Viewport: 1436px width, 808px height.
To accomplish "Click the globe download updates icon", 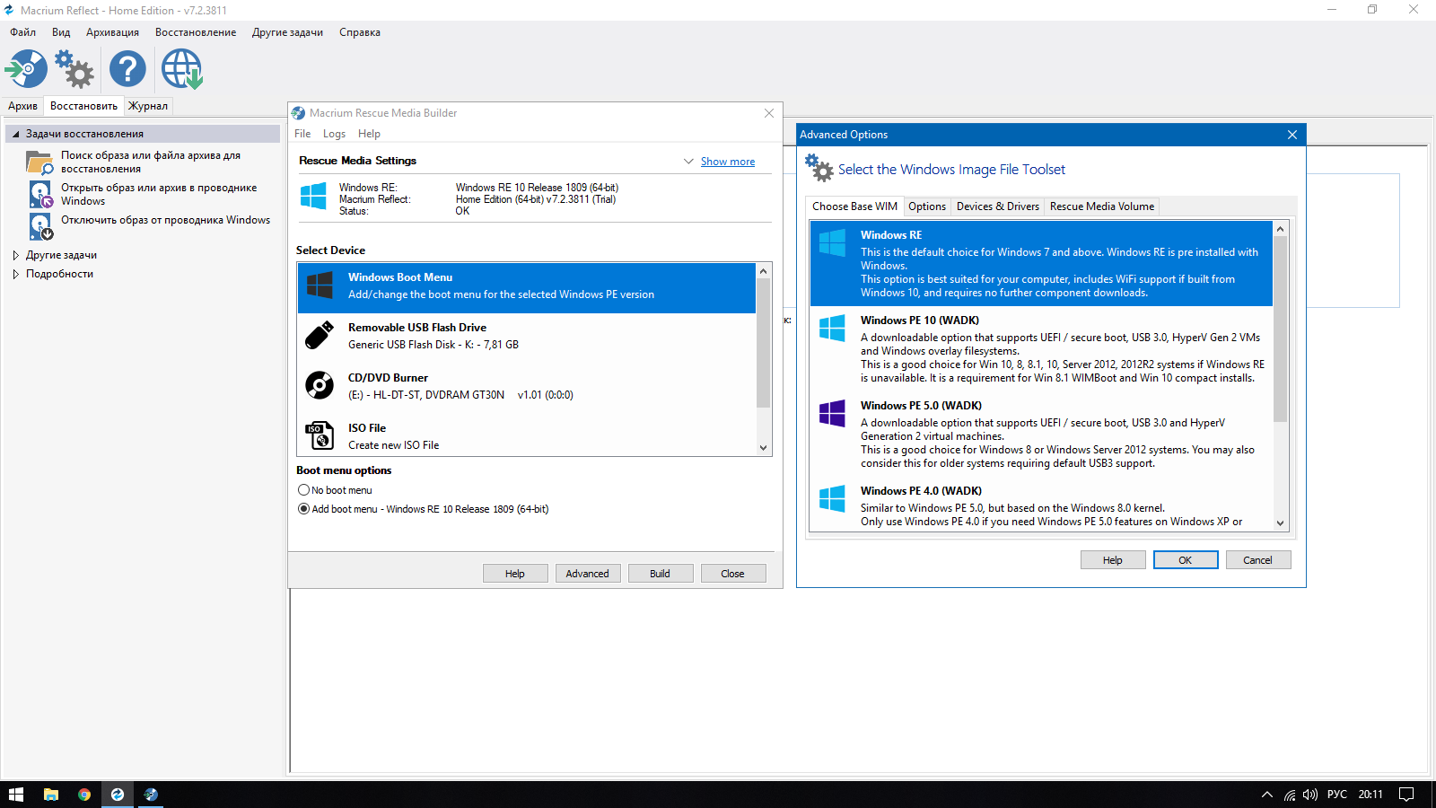I will coord(182,69).
